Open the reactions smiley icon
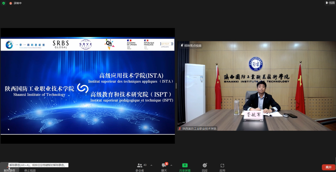 coord(204,165)
